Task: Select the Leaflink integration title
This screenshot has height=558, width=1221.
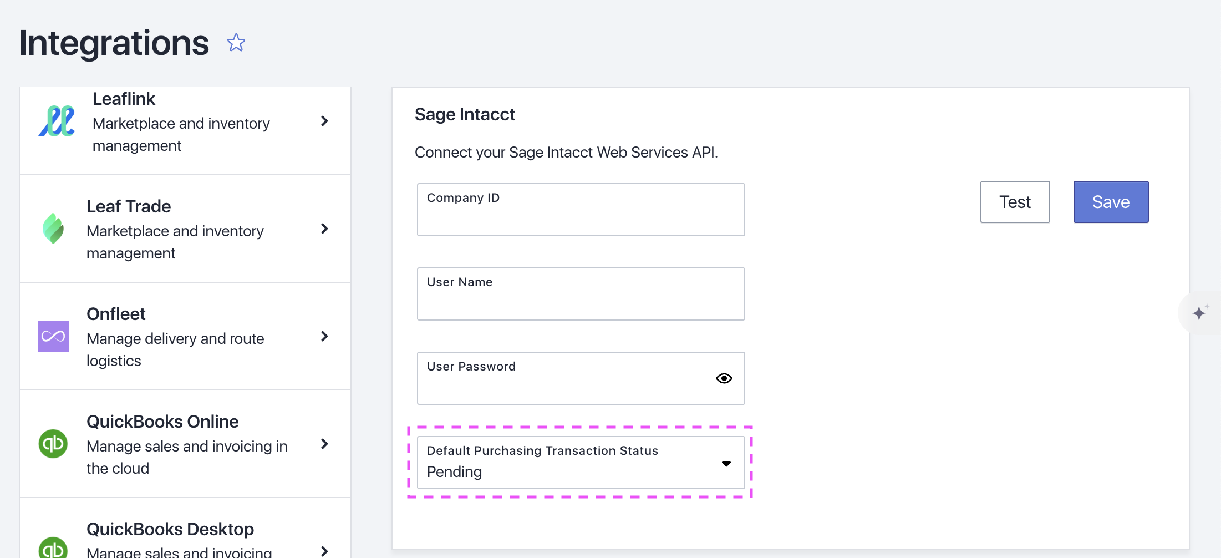Action: [124, 99]
